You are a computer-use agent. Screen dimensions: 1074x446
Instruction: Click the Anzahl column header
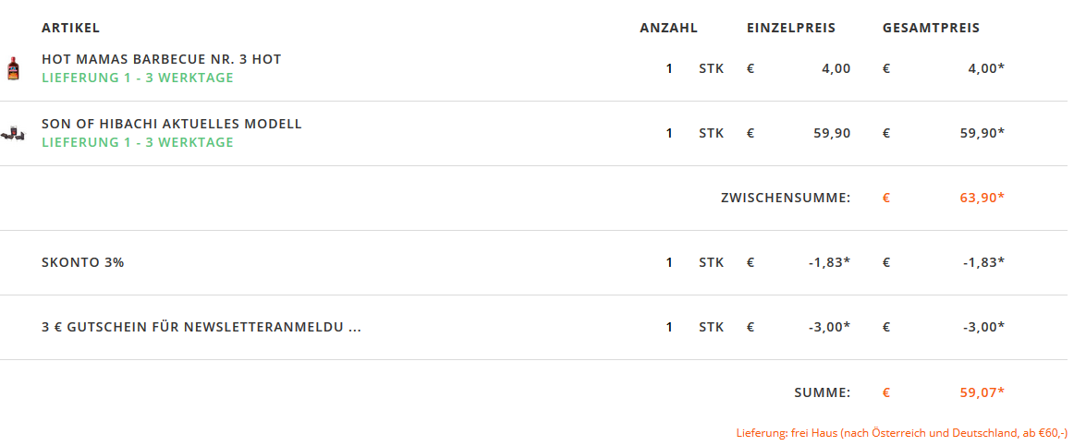(668, 28)
